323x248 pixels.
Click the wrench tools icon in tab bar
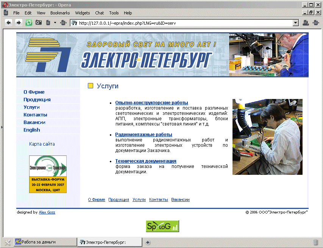coord(8,242)
